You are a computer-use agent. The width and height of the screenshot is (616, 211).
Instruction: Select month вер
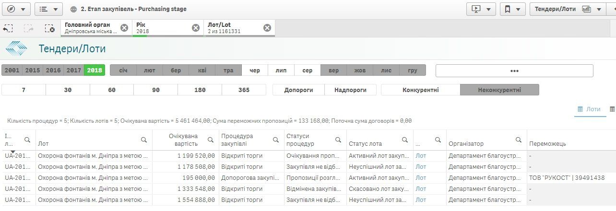pos(334,70)
